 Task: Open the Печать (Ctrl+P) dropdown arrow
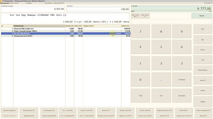192,110
